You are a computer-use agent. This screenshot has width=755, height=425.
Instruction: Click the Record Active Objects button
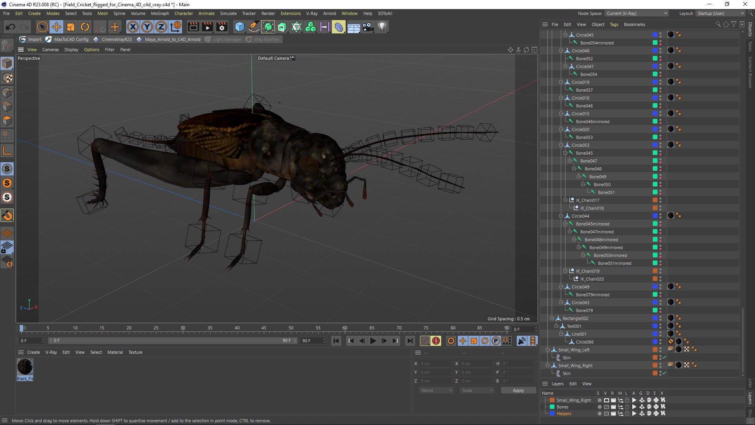(x=425, y=341)
